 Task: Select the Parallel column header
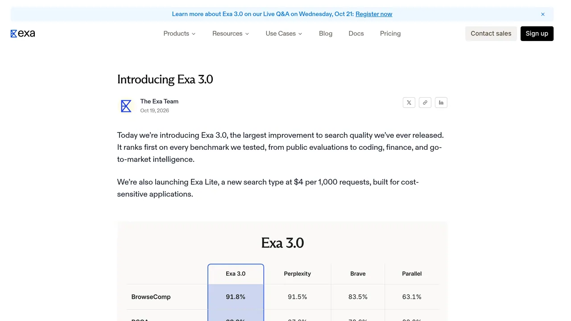pos(412,274)
